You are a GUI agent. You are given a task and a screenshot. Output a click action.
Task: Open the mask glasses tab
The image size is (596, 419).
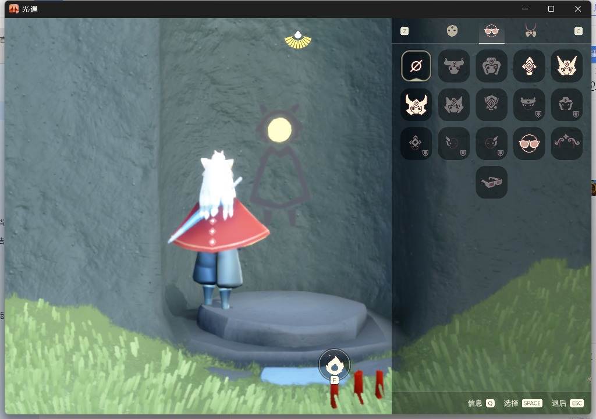491,31
